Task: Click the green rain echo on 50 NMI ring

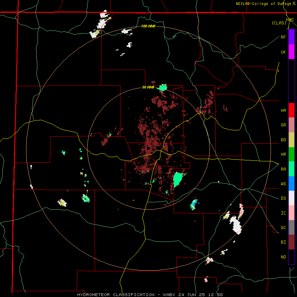Action: click(x=163, y=87)
